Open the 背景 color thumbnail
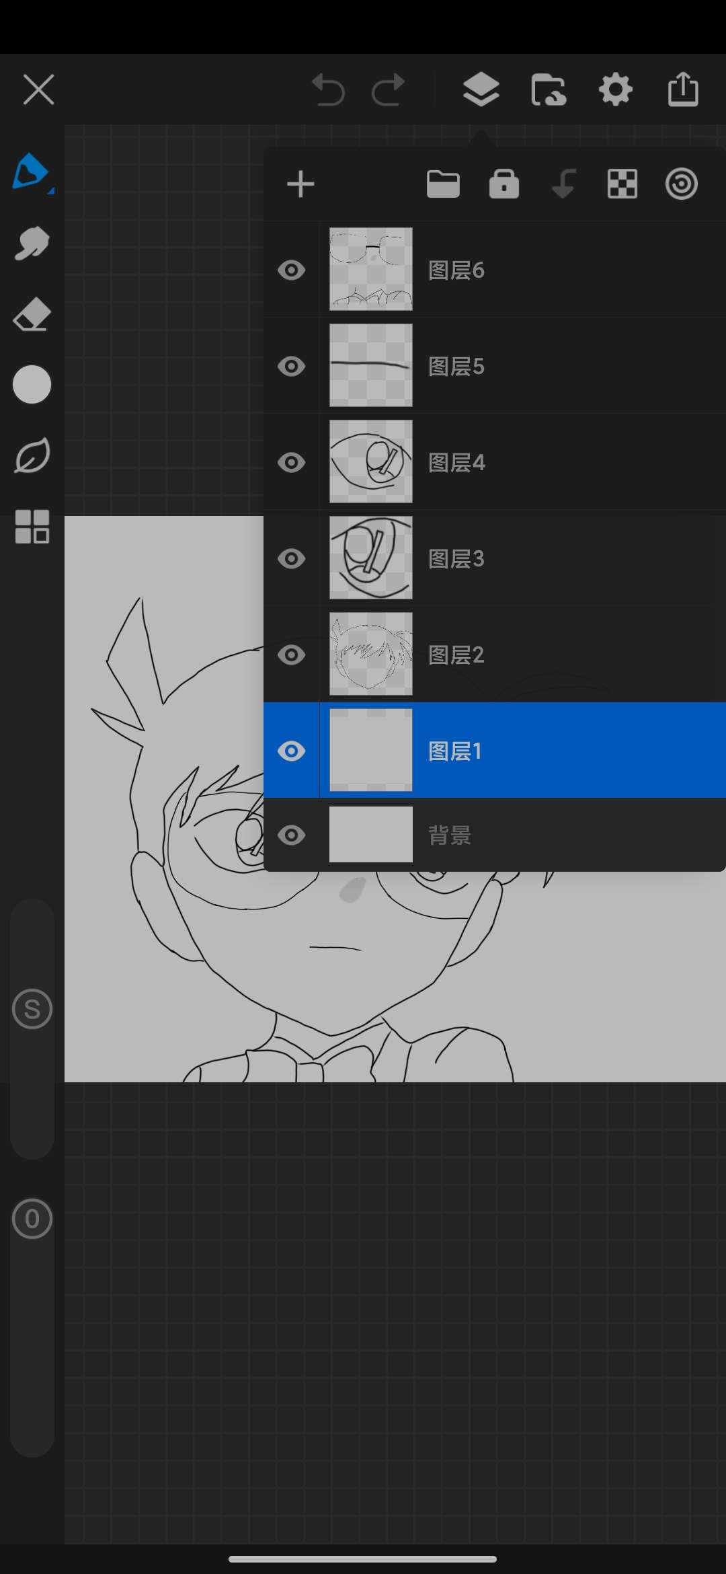This screenshot has width=726, height=1574. [371, 834]
